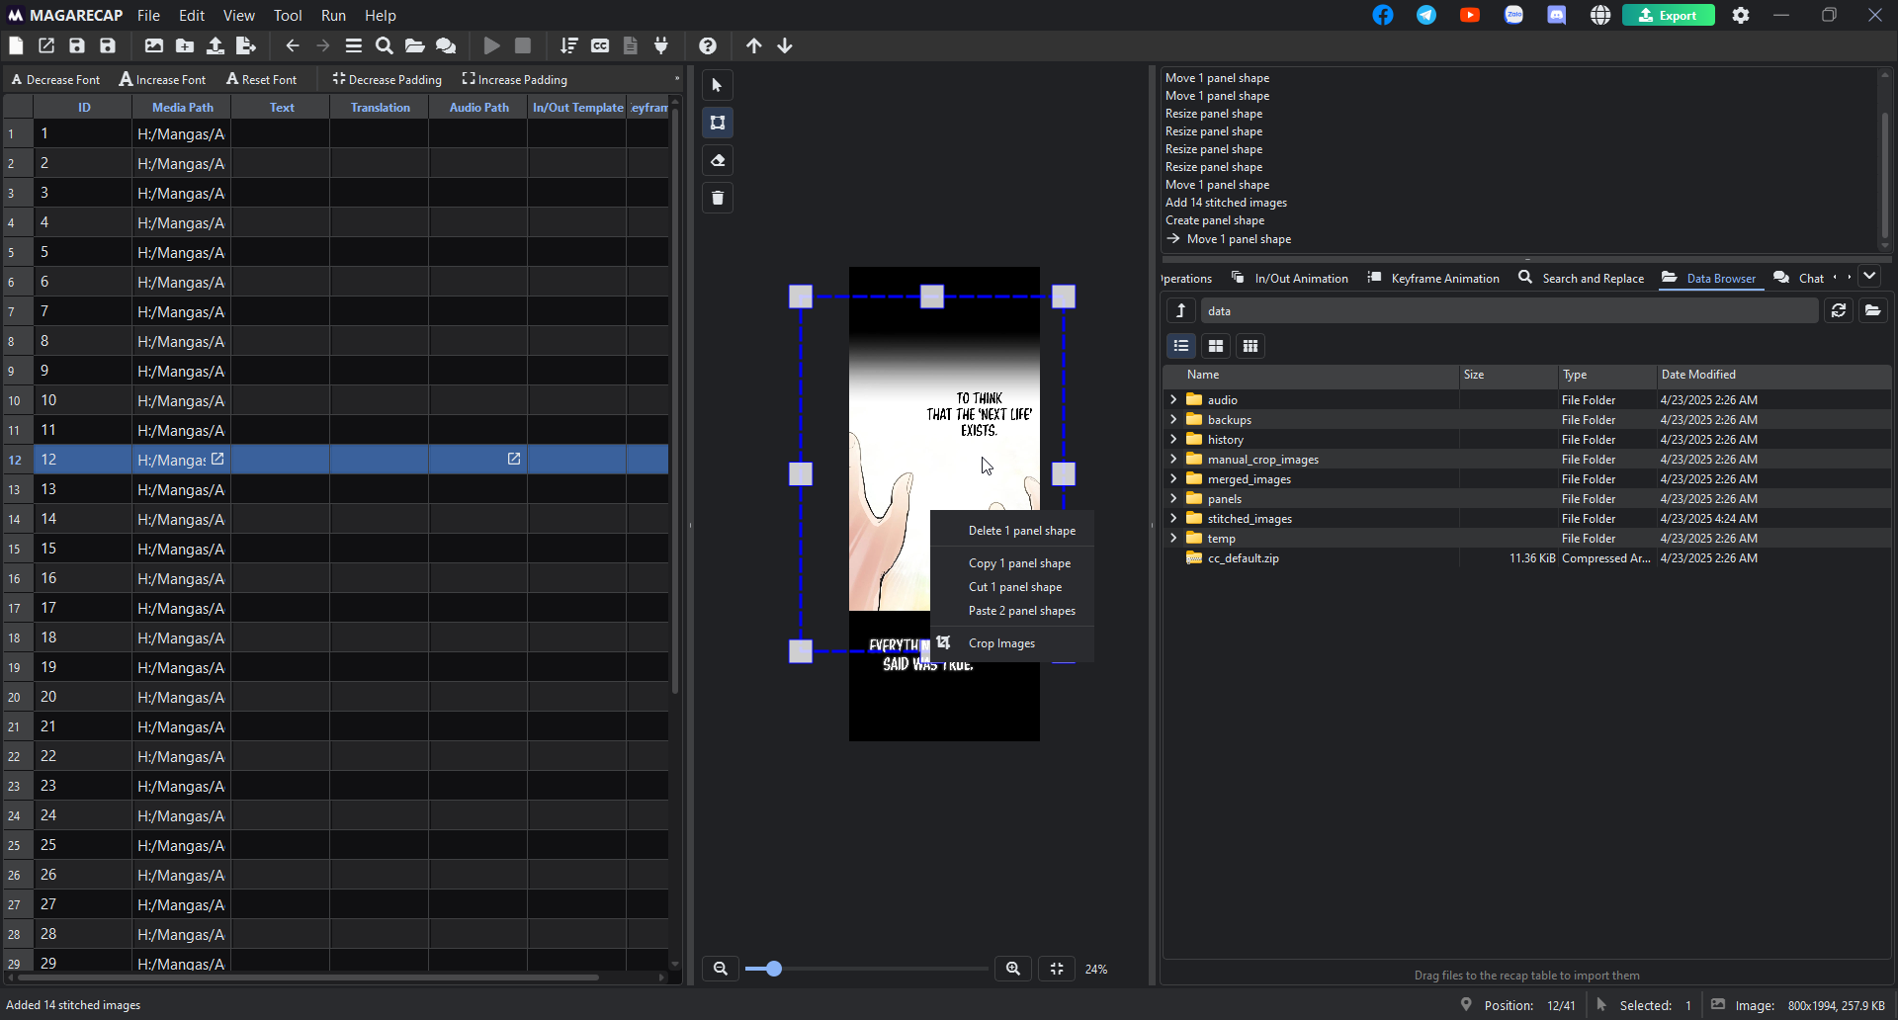1898x1020 pixels.
Task: Expand the audio folder
Action: click(x=1173, y=399)
